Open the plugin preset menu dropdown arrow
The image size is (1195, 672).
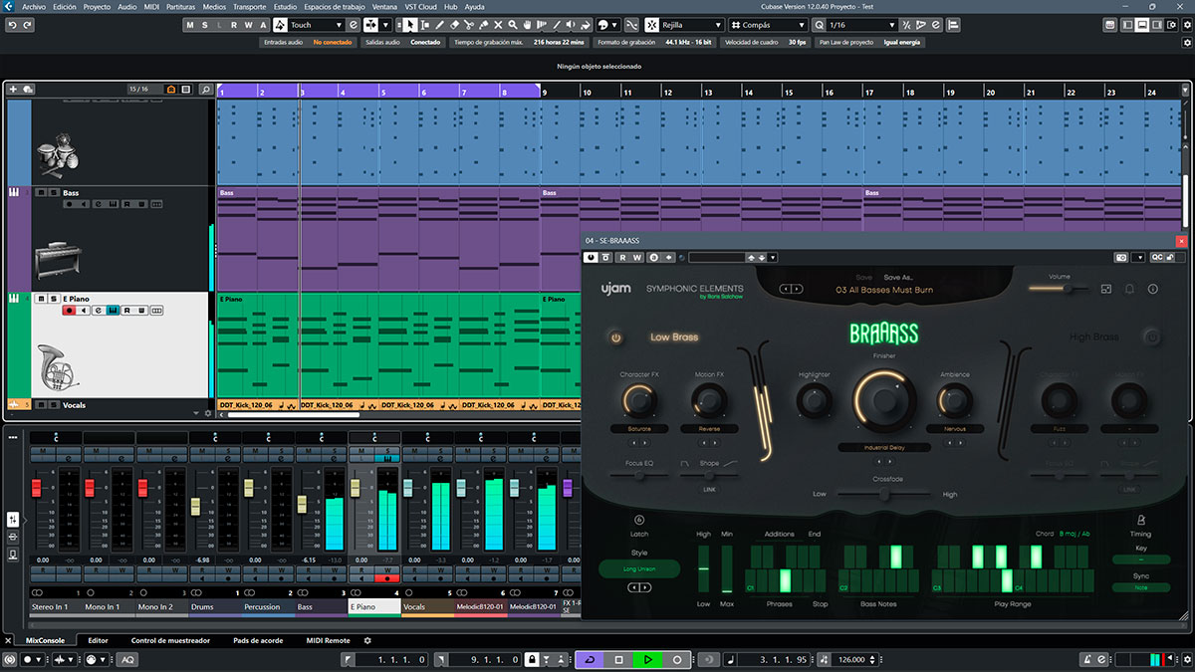pos(772,257)
